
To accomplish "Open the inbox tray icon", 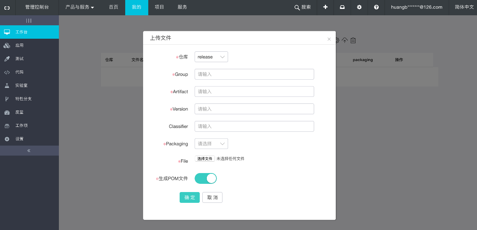I will pos(342,7).
